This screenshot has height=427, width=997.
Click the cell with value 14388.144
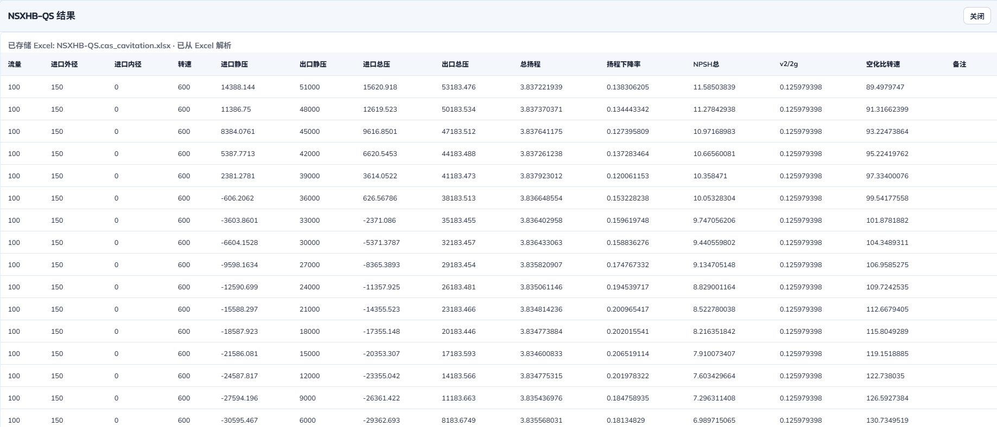point(238,87)
